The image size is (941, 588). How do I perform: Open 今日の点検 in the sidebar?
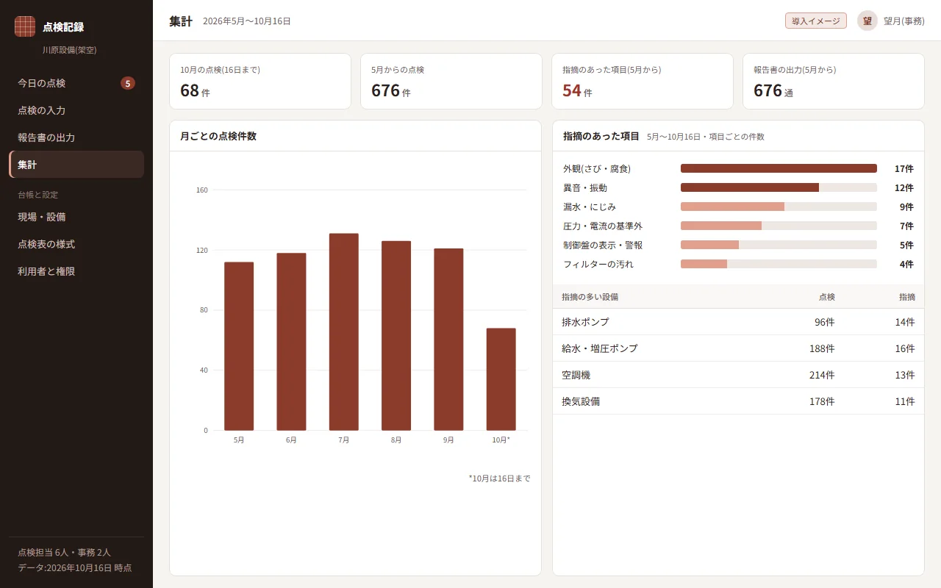point(76,83)
